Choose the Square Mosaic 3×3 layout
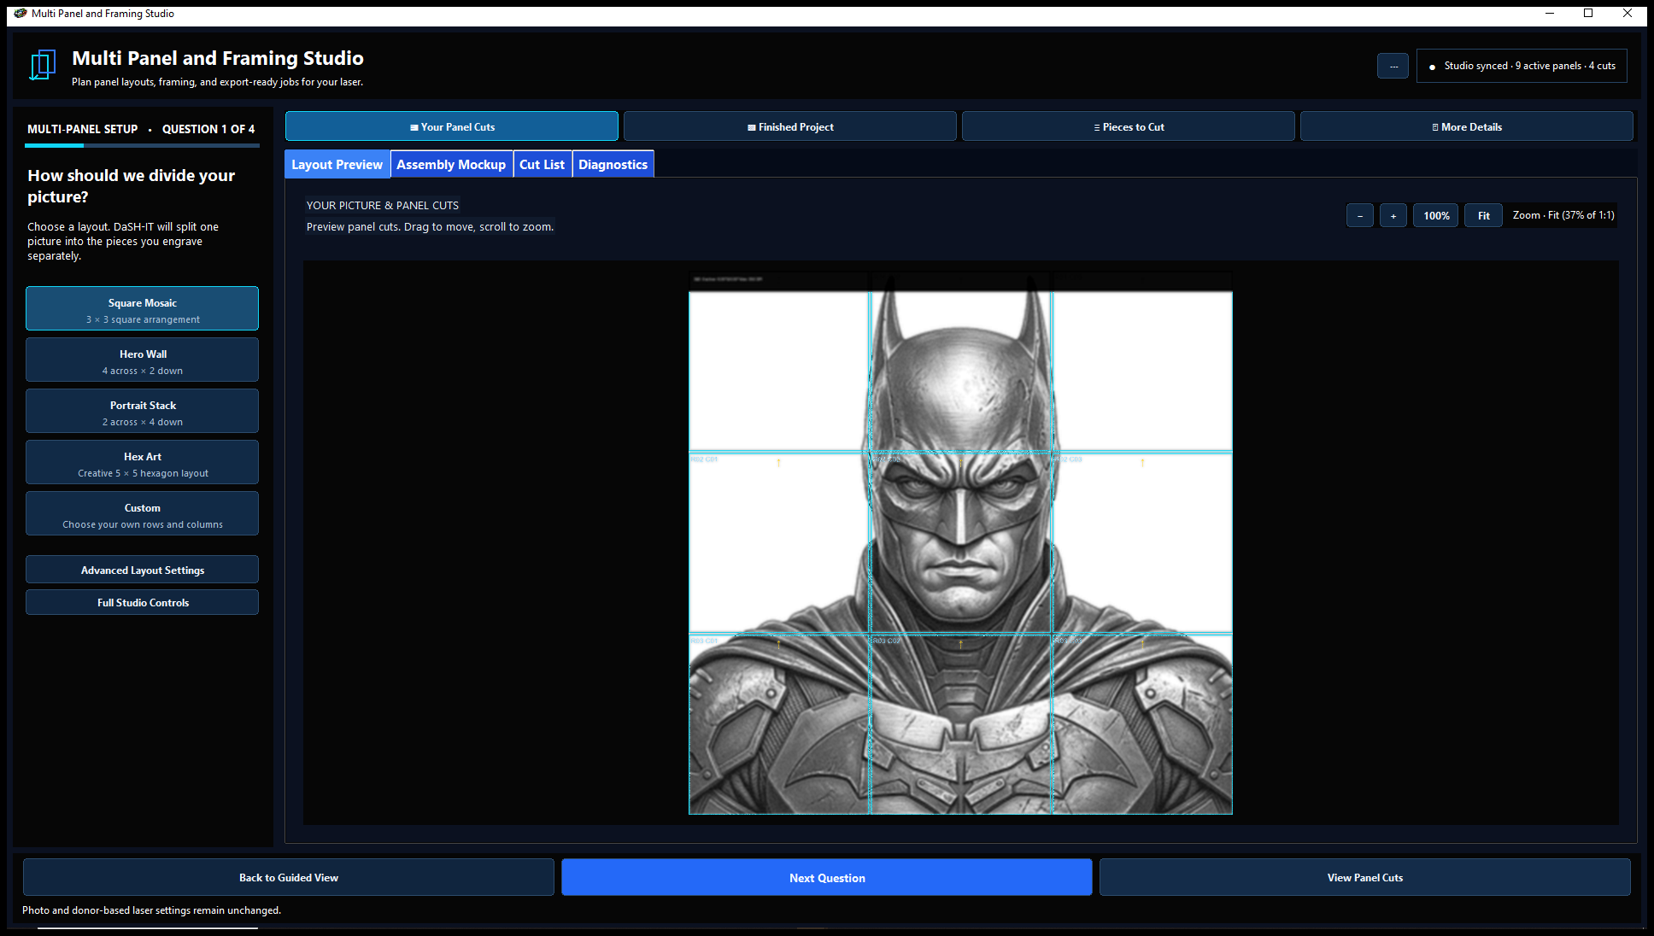 pyautogui.click(x=142, y=308)
